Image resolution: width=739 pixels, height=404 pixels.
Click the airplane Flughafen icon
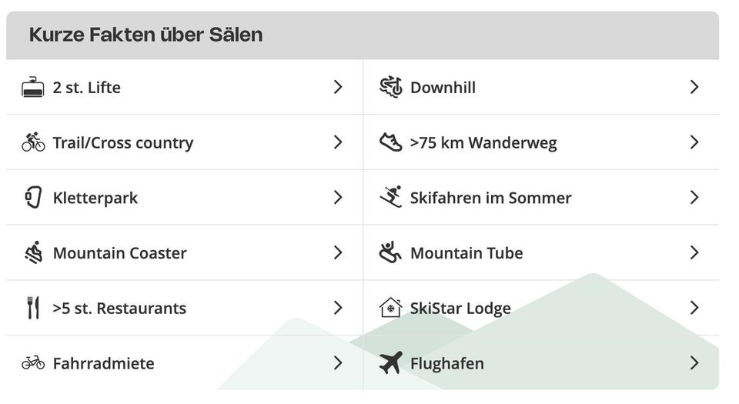click(x=391, y=362)
